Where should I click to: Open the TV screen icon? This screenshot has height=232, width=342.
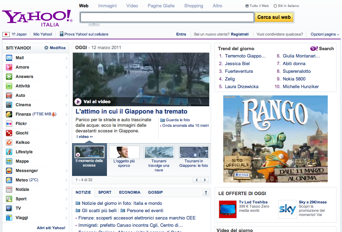(x=9, y=208)
